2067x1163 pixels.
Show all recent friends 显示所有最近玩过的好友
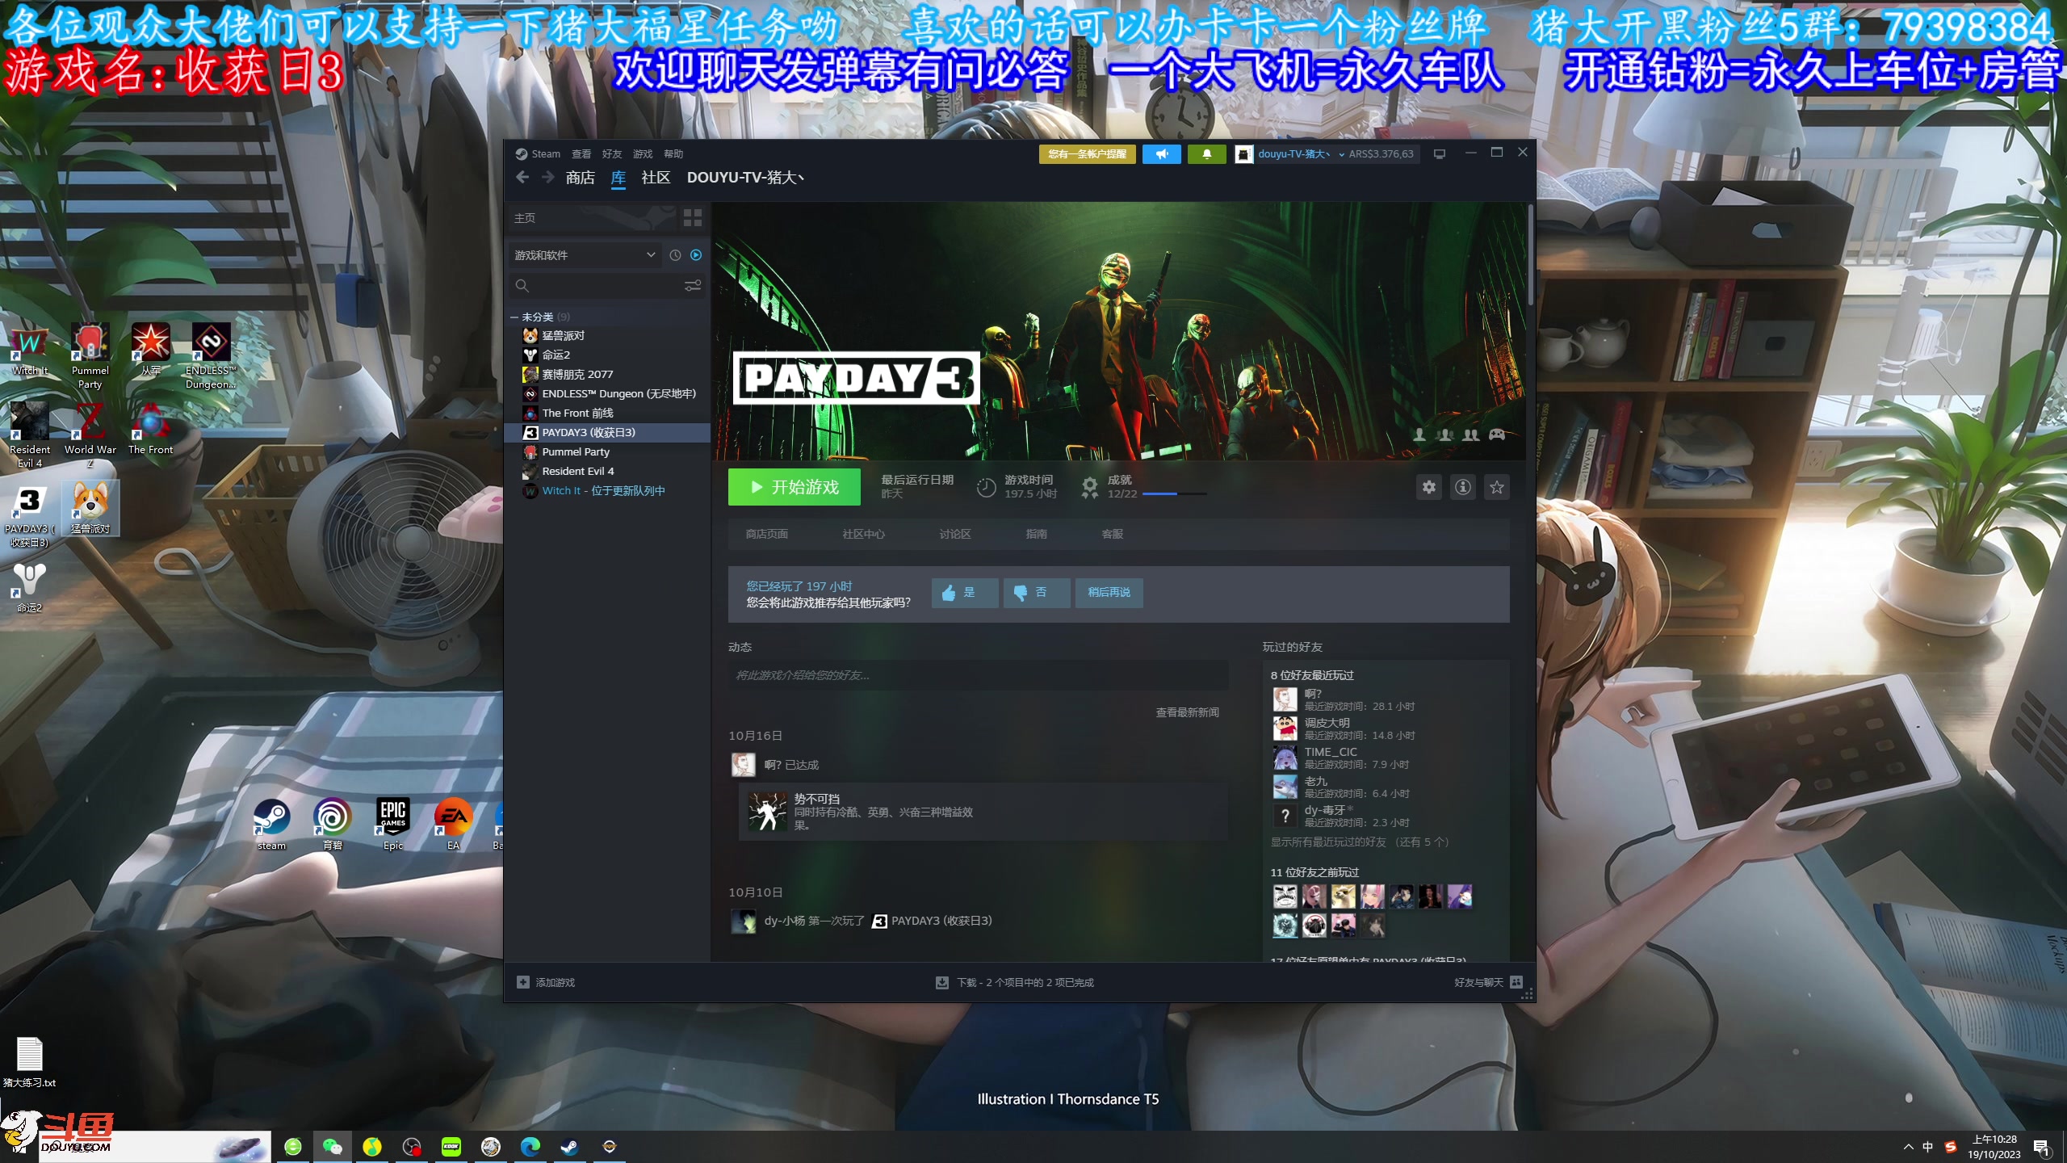1360,842
